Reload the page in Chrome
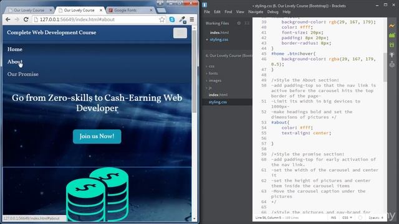 (26, 19)
